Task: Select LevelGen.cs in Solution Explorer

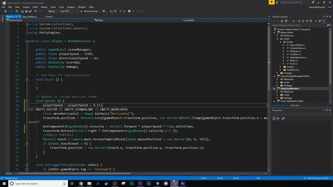Action: point(295,54)
